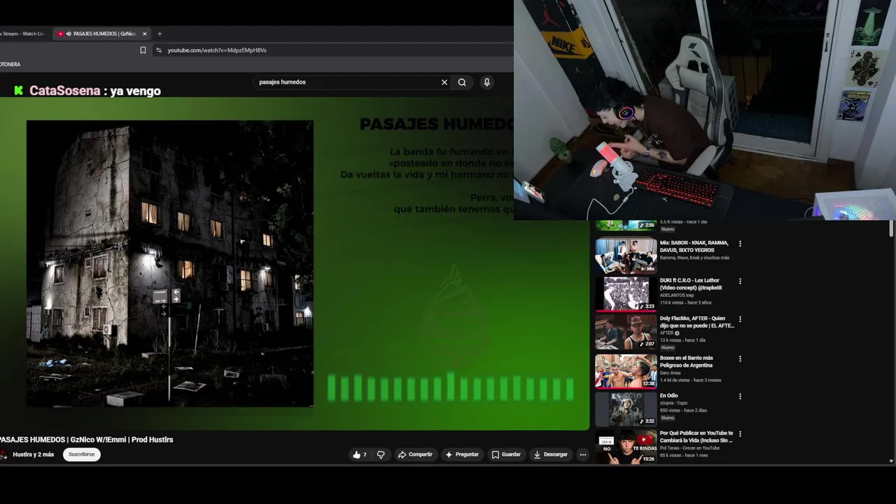Clear the YouTube search box with X
Image resolution: width=896 pixels, height=504 pixels.
[444, 82]
